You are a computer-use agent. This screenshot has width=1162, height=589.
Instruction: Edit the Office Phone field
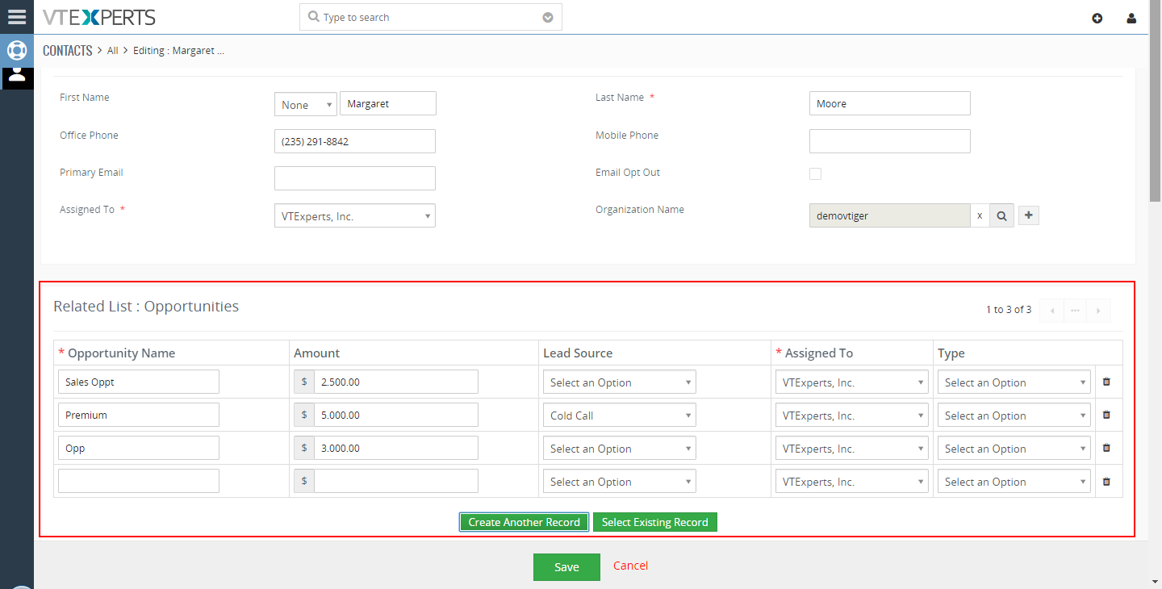[355, 141]
